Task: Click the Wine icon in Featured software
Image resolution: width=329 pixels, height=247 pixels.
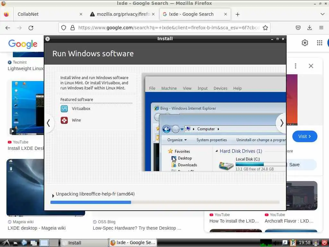Action: click(x=64, y=120)
